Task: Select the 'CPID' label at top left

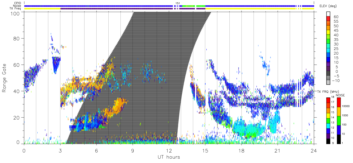Action: point(17,3)
